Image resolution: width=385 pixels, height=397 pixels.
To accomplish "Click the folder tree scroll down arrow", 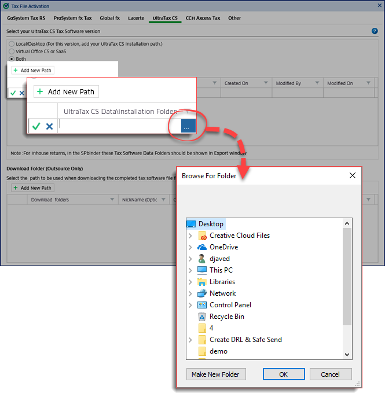I will (347, 354).
